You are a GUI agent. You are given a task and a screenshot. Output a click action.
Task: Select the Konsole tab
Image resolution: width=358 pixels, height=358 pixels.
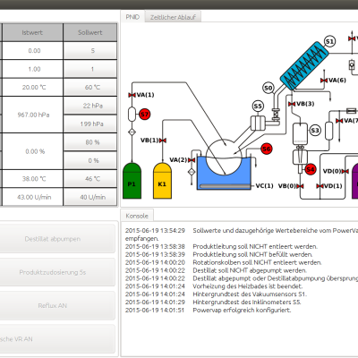137,216
